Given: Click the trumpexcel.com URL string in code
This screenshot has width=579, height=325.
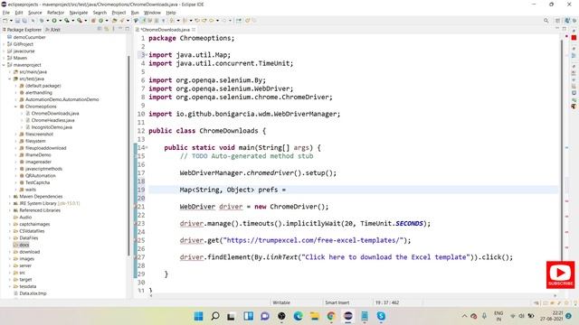Looking at the screenshot, I should [x=315, y=240].
